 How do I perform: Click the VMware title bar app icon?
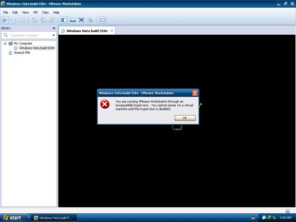3,3
